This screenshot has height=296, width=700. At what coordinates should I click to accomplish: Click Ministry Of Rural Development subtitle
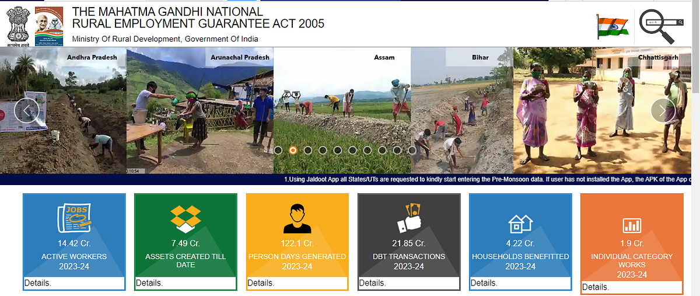click(165, 39)
